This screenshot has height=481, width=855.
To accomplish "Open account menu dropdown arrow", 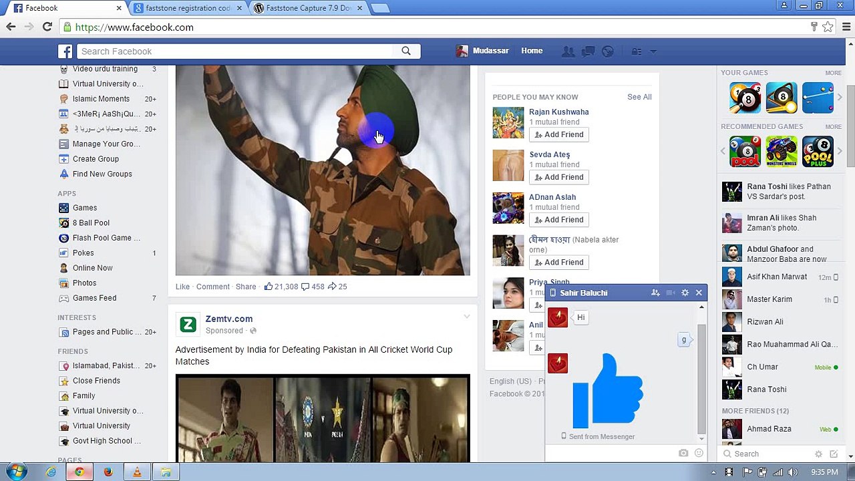I will click(653, 51).
